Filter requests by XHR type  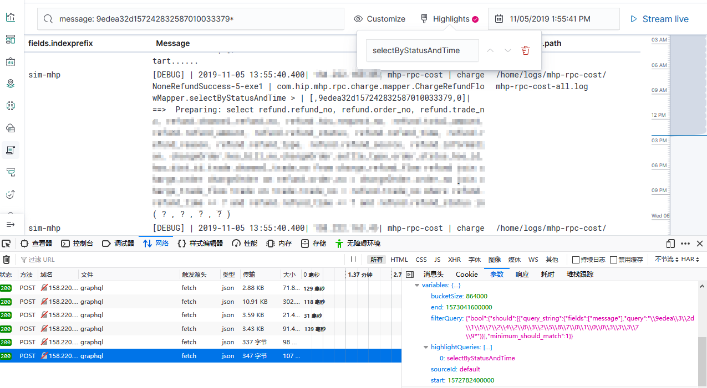tap(455, 260)
